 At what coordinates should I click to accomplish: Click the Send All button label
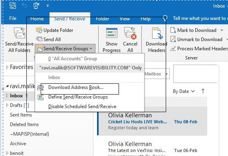coord(52,39)
